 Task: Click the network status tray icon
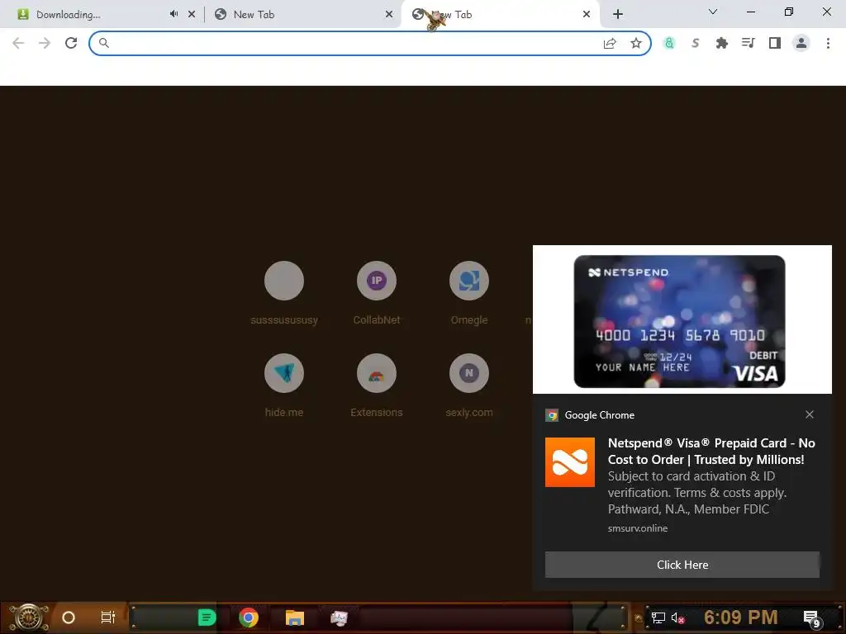click(658, 617)
